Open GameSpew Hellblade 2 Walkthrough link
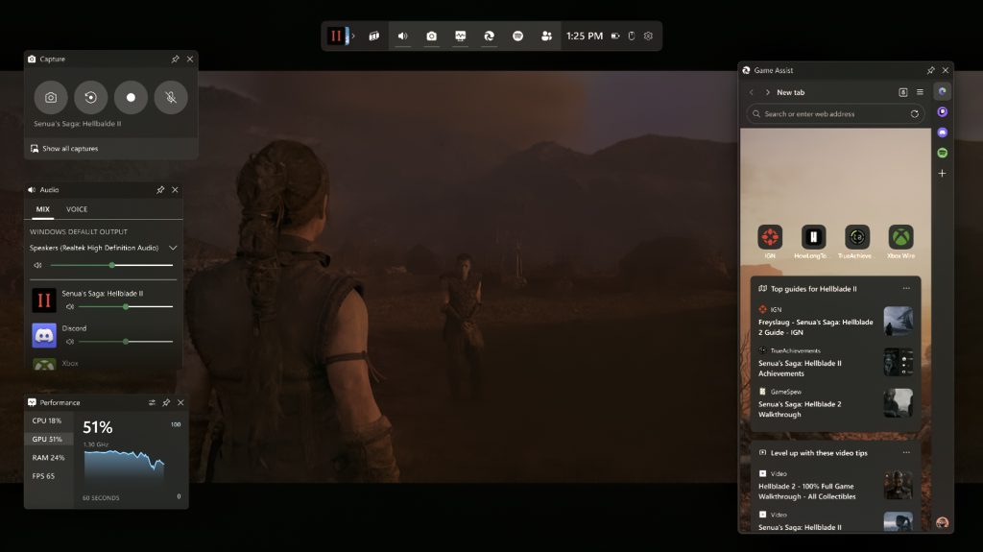The height and width of the screenshot is (552, 983). [800, 409]
